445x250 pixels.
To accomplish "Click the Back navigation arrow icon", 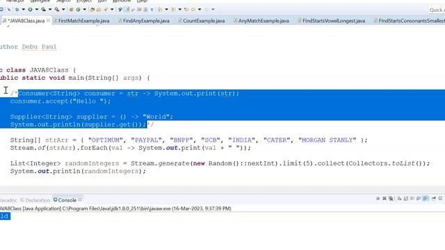I will [x=193, y=10].
